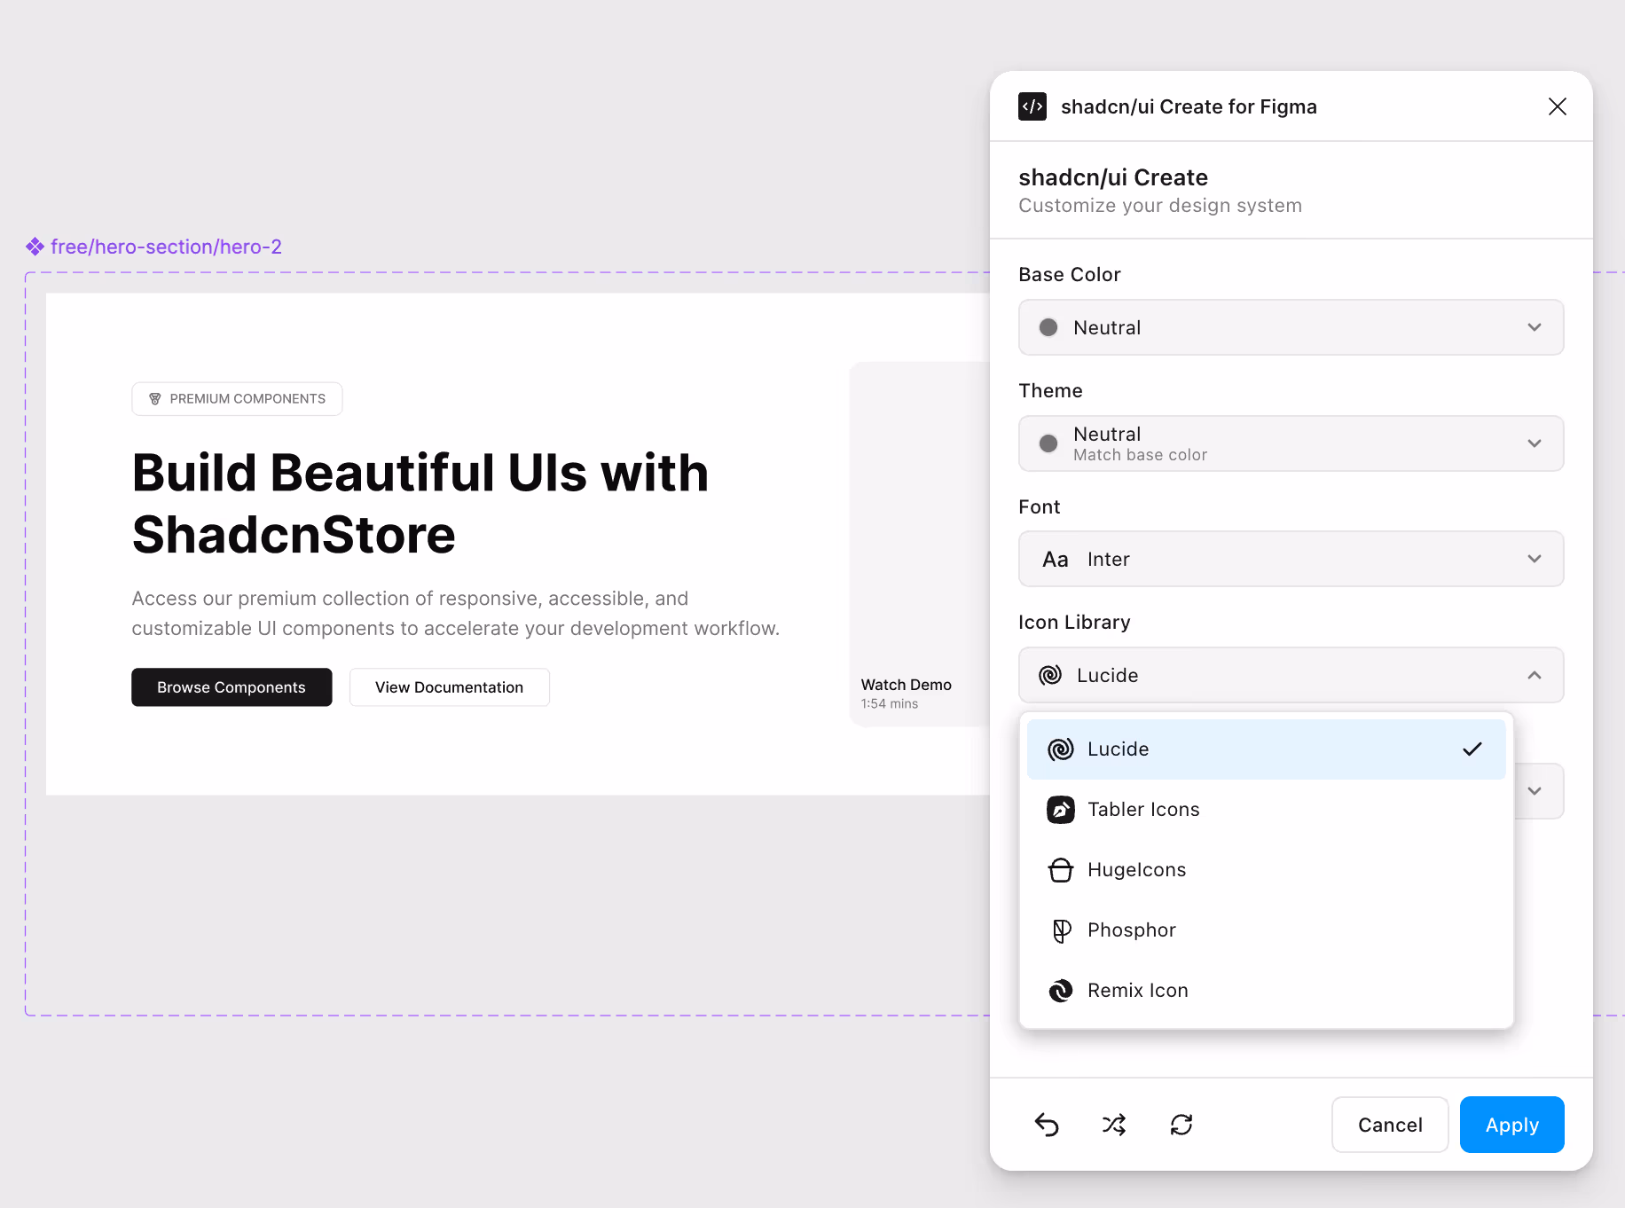1625x1208 pixels.
Task: Click the Watch Demo video card
Action: (920, 544)
